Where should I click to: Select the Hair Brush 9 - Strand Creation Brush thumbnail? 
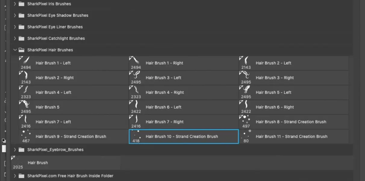pyautogui.click(x=26, y=137)
